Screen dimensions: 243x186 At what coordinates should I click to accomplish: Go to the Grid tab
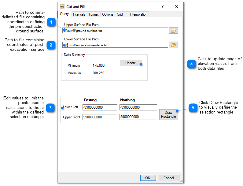pyautogui.click(x=120, y=14)
